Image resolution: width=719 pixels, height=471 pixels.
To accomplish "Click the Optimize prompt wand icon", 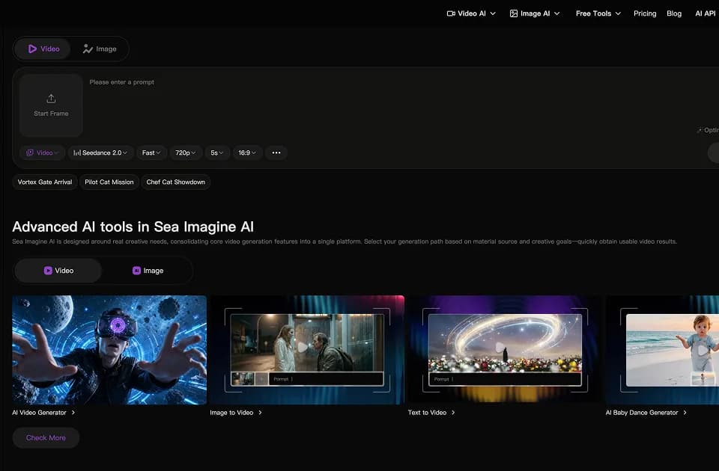I will pyautogui.click(x=700, y=130).
